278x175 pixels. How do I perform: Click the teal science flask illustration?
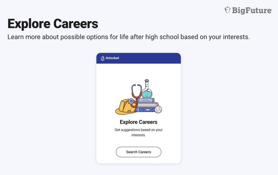[x=147, y=93]
